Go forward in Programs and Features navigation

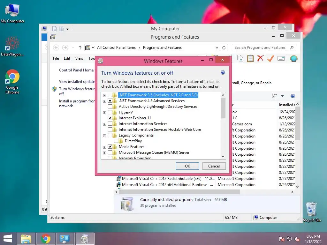point(65,48)
